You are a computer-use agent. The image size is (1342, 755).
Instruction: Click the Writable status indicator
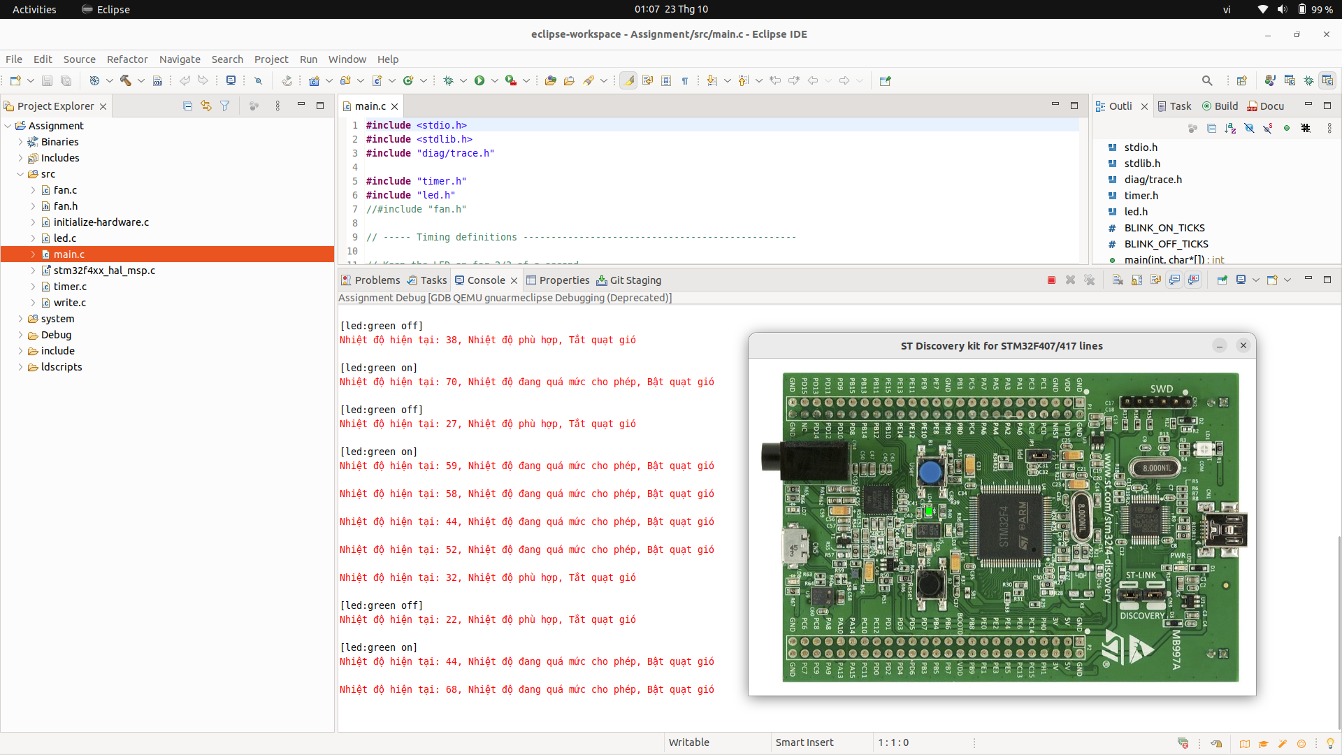point(689,742)
